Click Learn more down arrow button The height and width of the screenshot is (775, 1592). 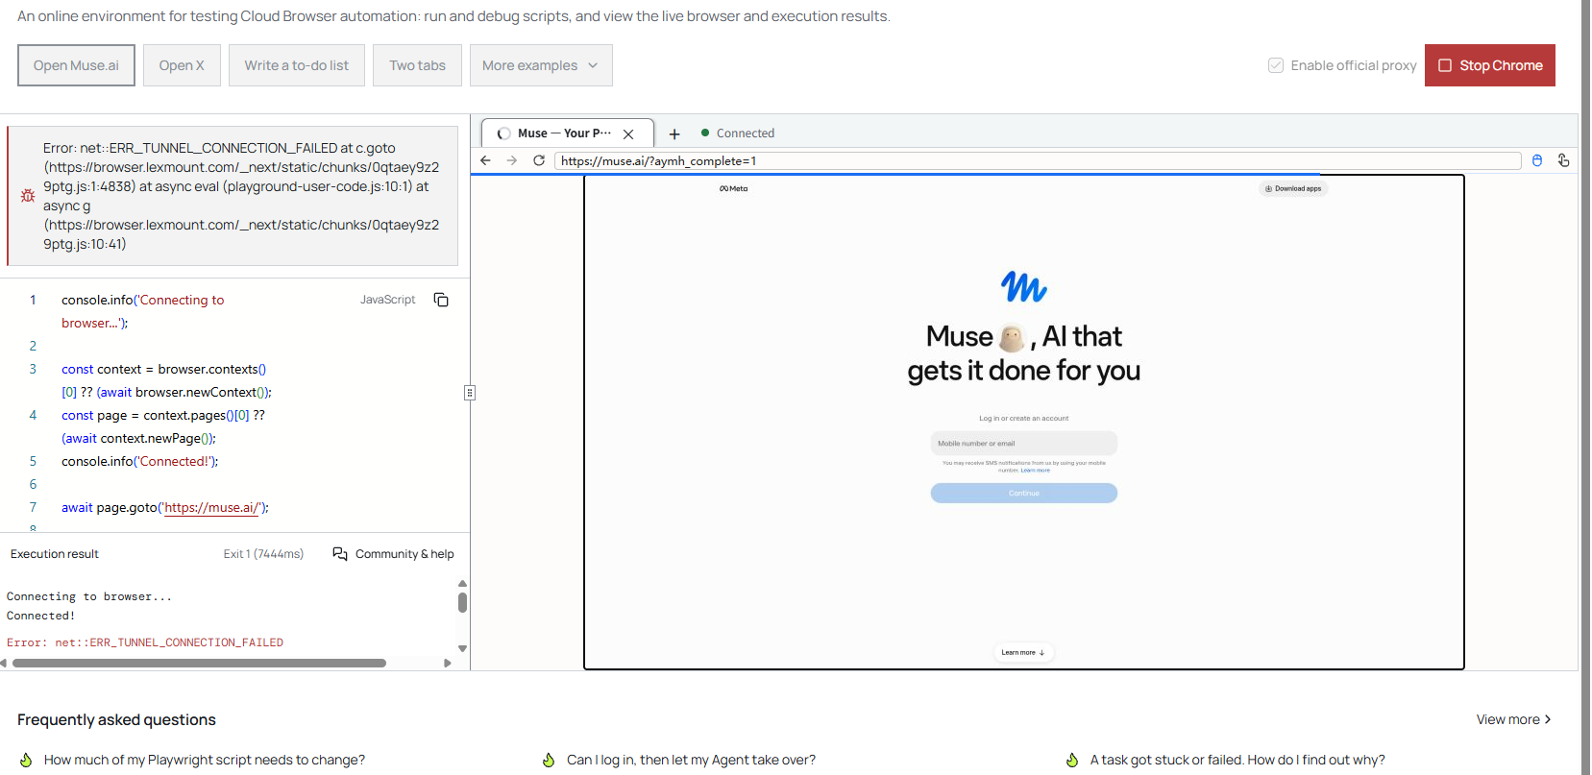pos(1023,652)
